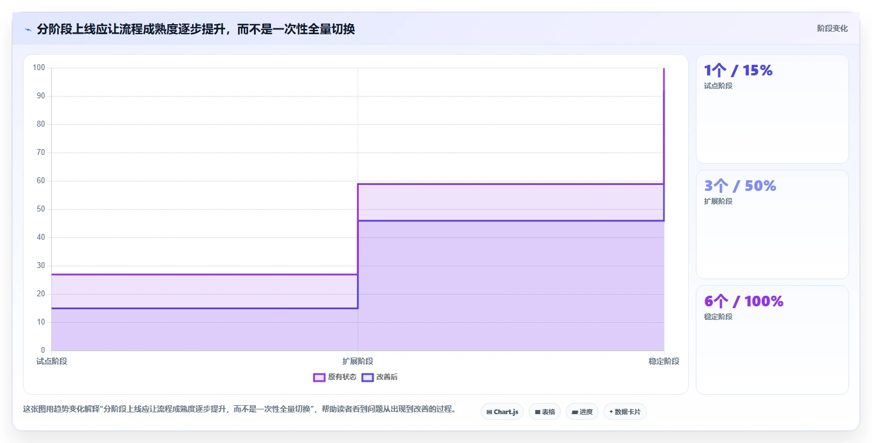This screenshot has height=443, width=872.
Task: Open the 3个 / 50% card
Action: (x=772, y=224)
